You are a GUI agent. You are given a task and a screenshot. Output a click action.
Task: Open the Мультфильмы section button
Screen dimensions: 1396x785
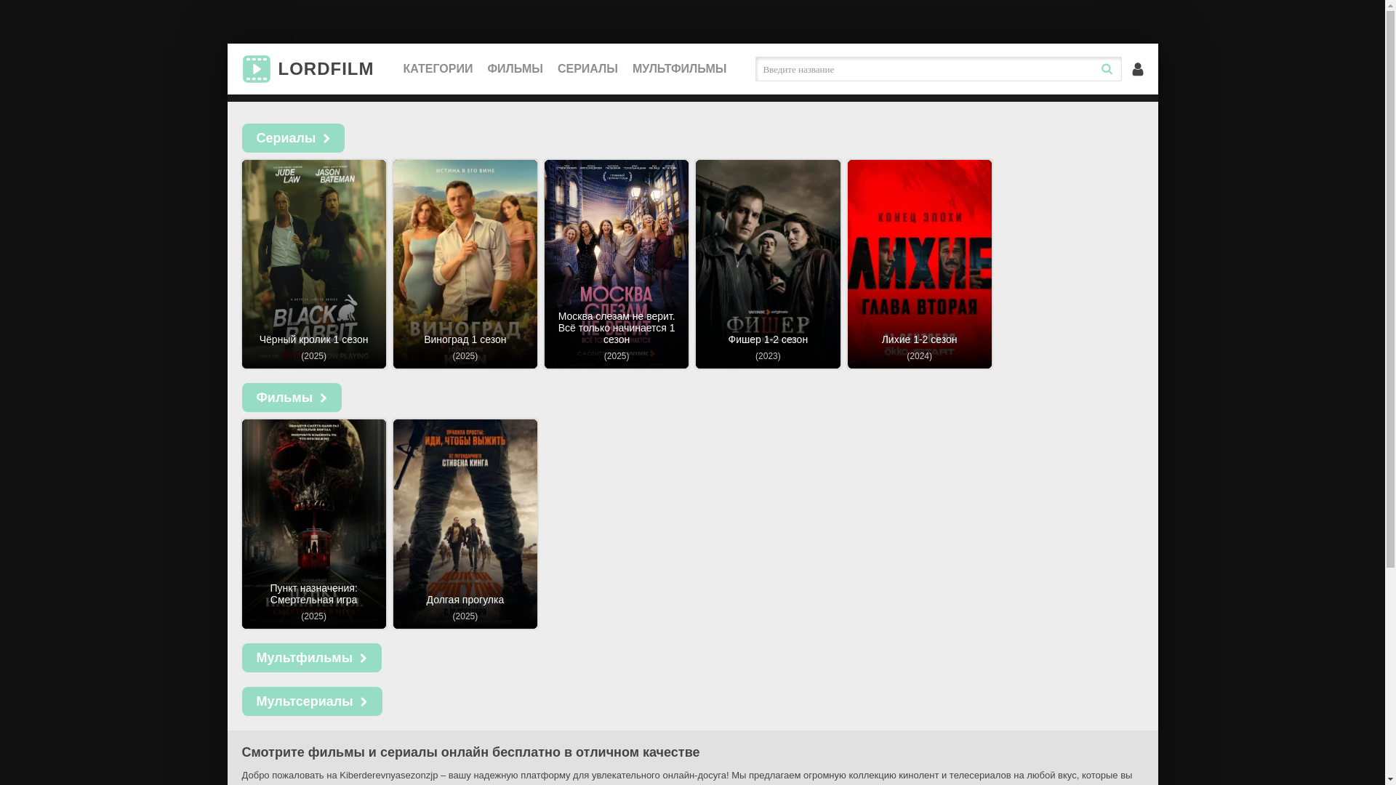click(311, 658)
